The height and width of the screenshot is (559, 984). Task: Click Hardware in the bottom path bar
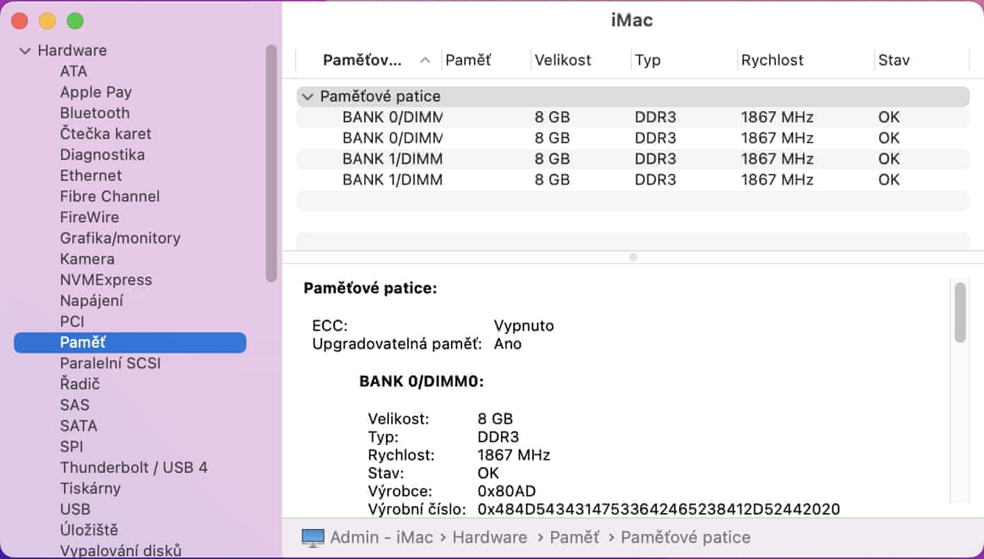[489, 537]
